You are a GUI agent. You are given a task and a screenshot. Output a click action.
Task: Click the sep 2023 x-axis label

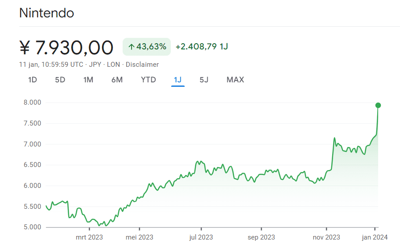point(261,237)
